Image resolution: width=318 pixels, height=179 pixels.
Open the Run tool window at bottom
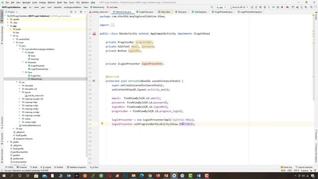point(94,167)
